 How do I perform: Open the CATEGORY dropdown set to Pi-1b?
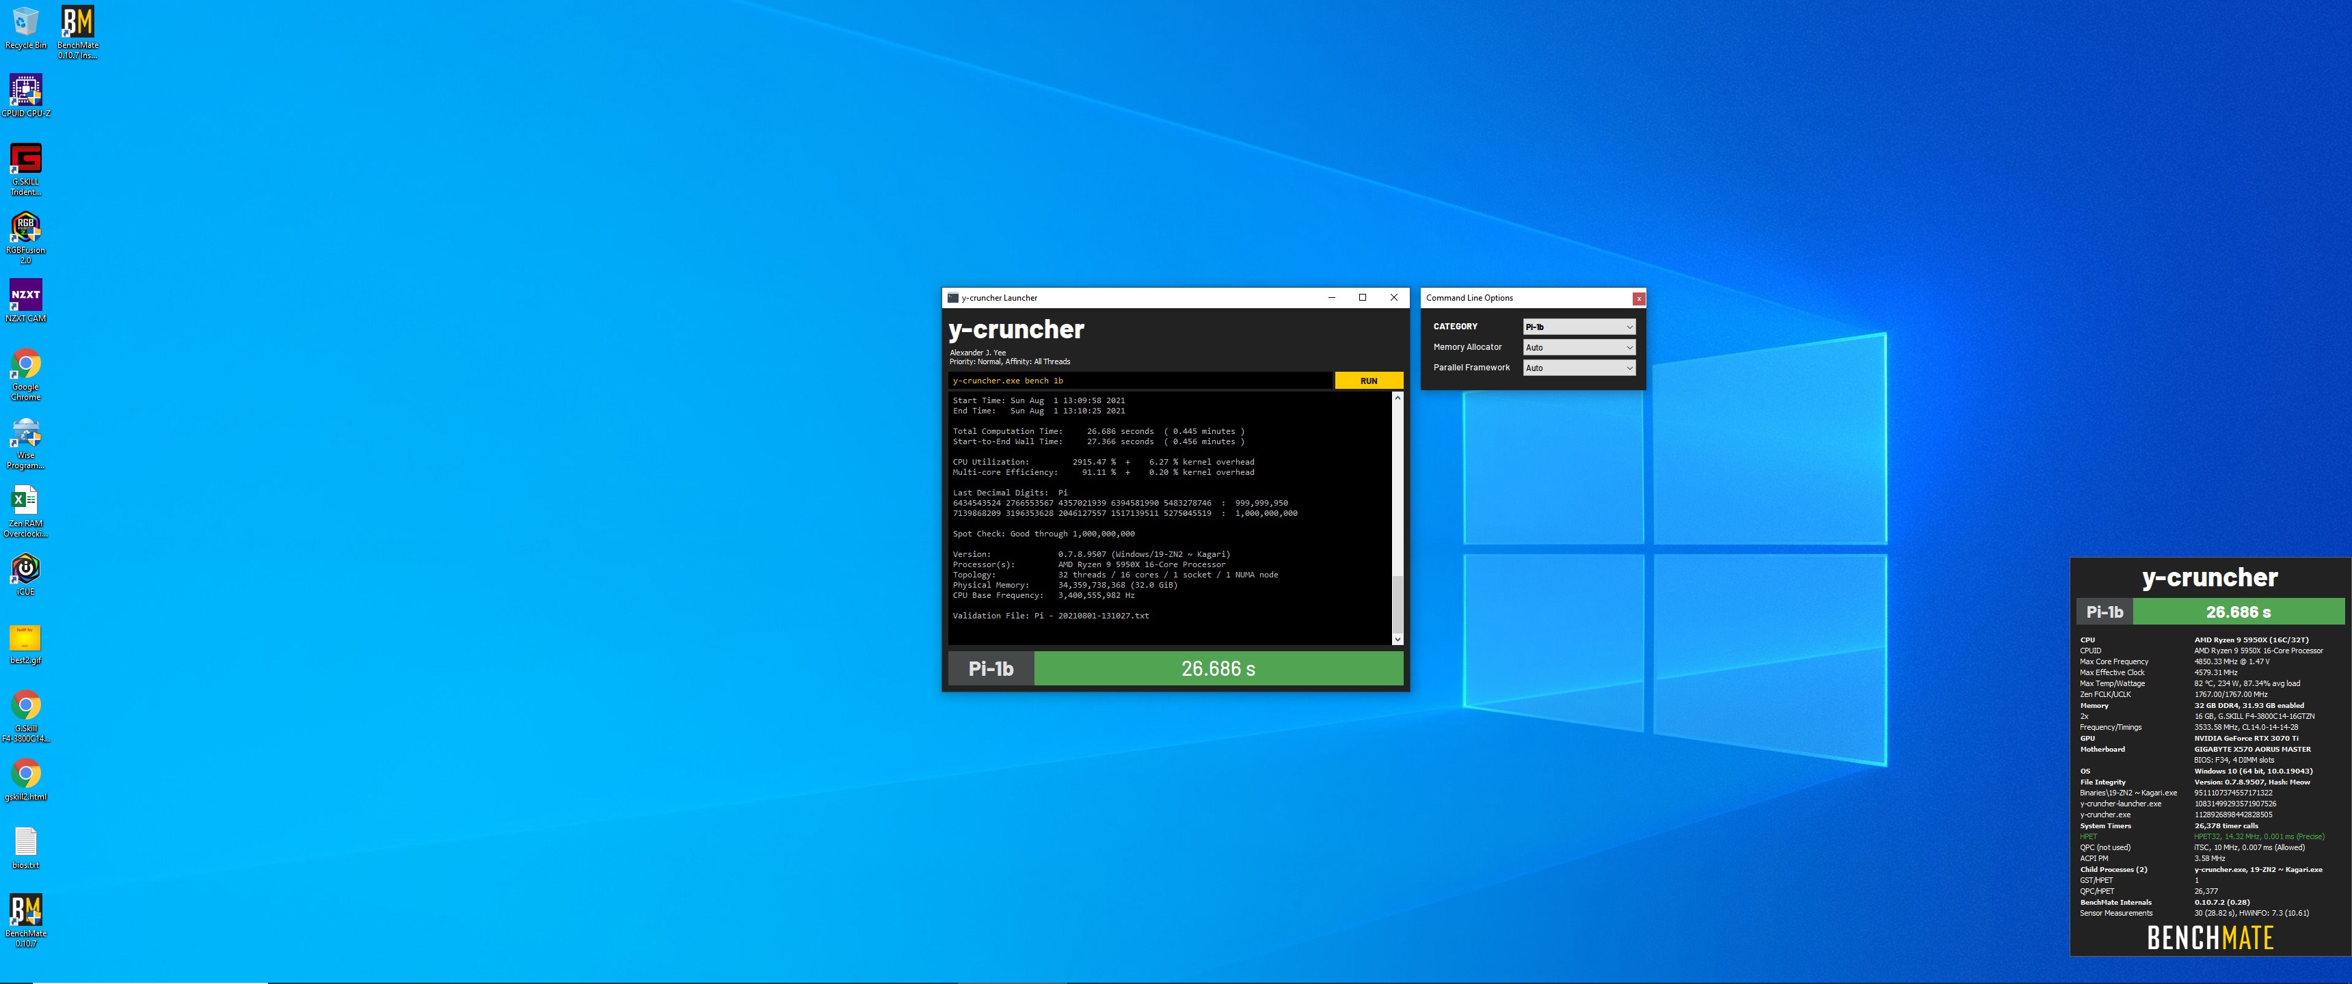[x=1579, y=327]
